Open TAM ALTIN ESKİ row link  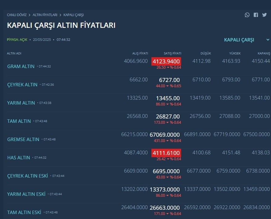24,213
